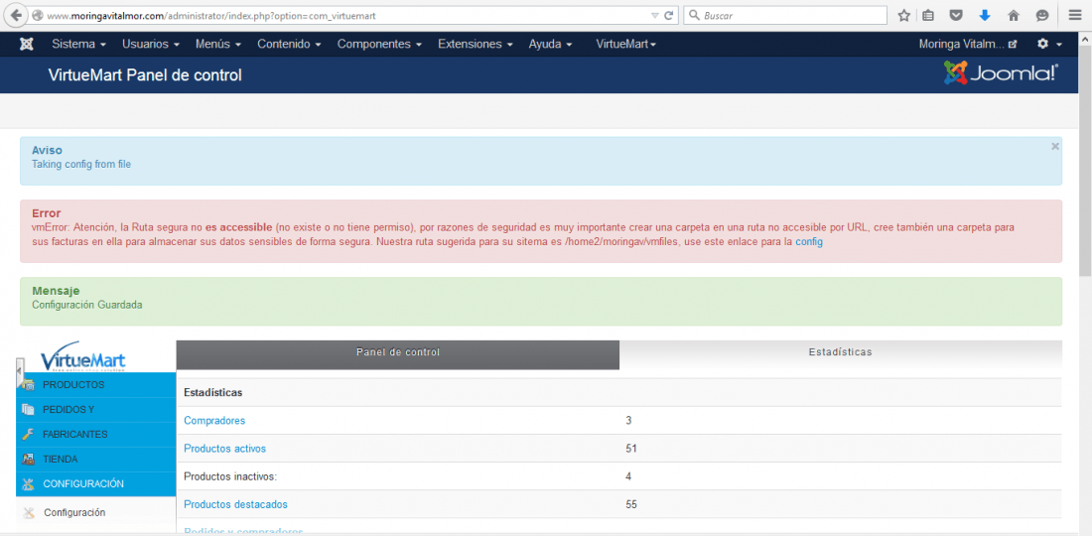
Task: Open the bookmarks list icon
Action: point(927,15)
